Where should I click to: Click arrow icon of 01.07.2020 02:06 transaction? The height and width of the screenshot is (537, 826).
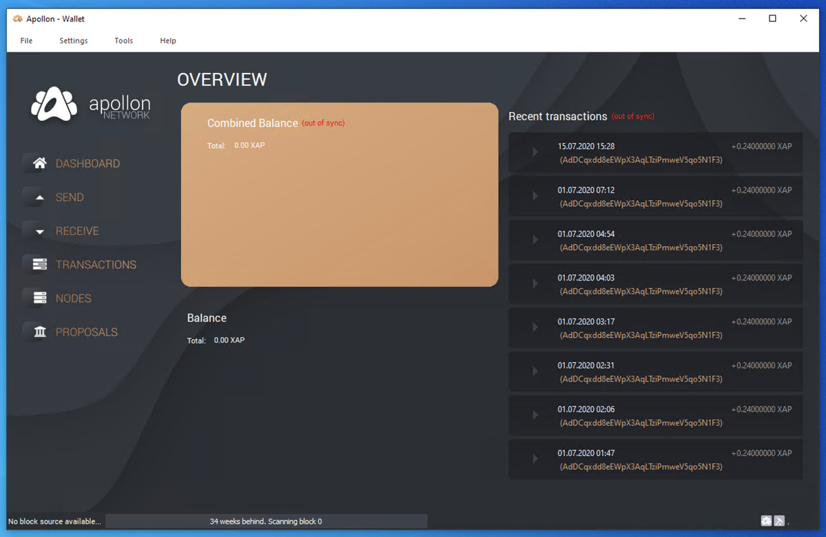(536, 415)
